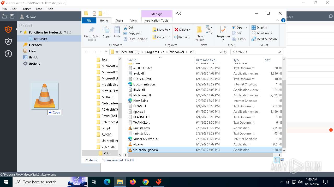Open the Open button dropdown
Image resolution: width=334 pixels, height=187 pixels.
(x=246, y=28)
